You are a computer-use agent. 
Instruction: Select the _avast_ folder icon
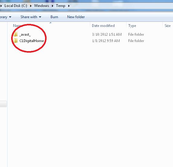15,34
